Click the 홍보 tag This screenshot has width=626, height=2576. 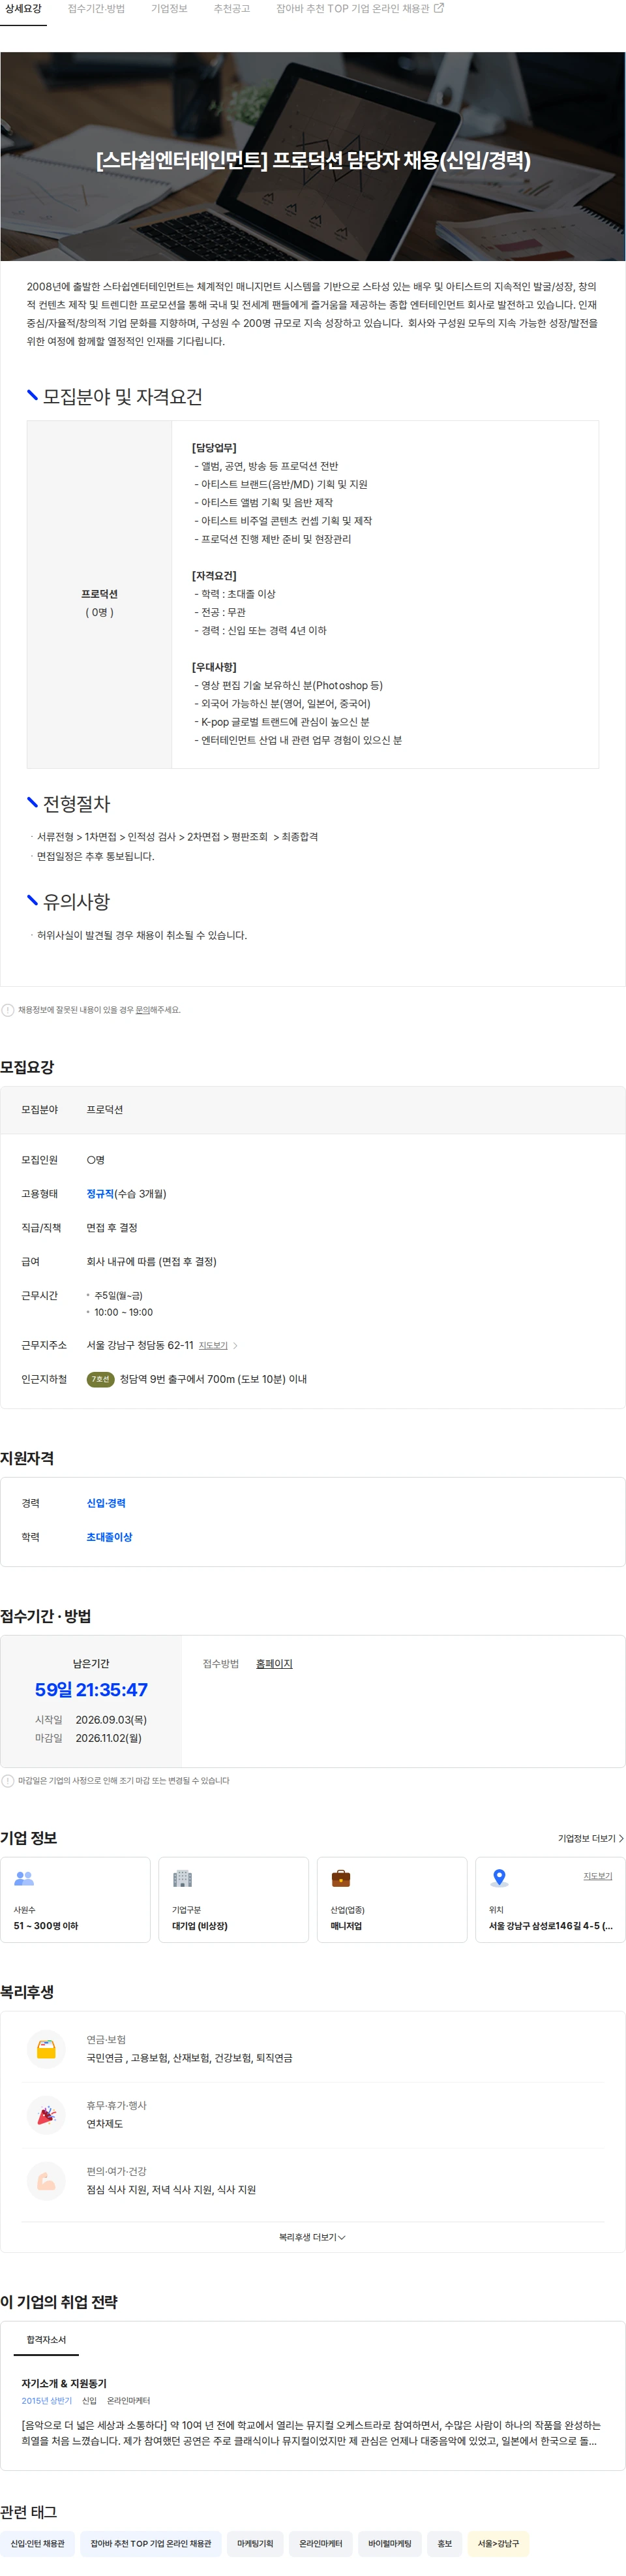444,2543
